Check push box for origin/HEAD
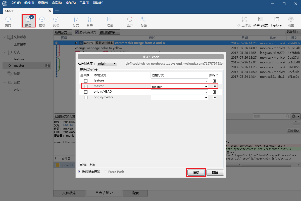 click(86, 92)
